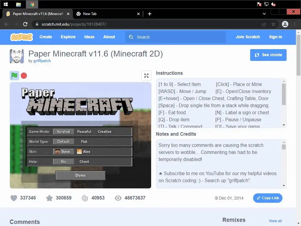This screenshot has height=226, width=301.
Task: Click the green flag to start the project
Action: [14, 76]
